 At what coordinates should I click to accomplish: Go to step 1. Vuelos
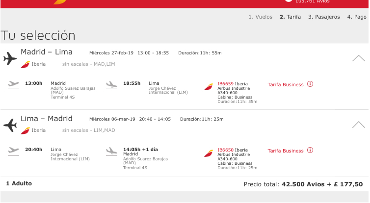point(260,17)
